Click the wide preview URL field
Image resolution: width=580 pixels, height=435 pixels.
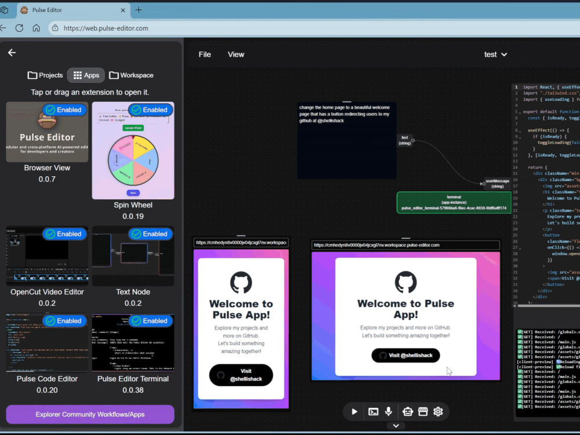[x=405, y=245]
